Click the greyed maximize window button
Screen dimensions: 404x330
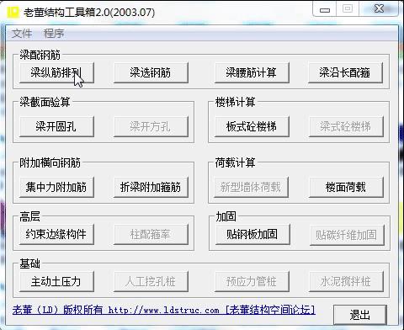point(348,9)
